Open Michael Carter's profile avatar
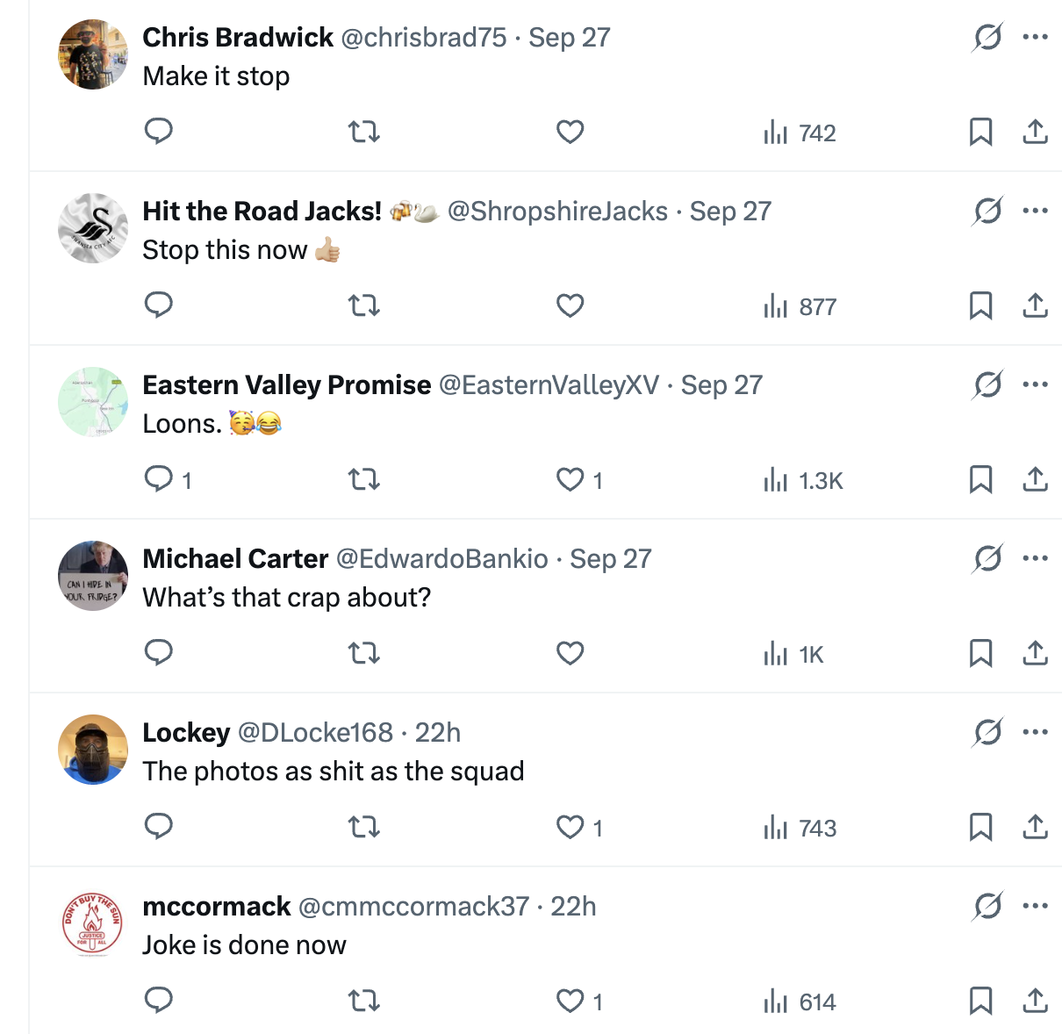Image resolution: width=1062 pixels, height=1034 pixels. point(93,576)
